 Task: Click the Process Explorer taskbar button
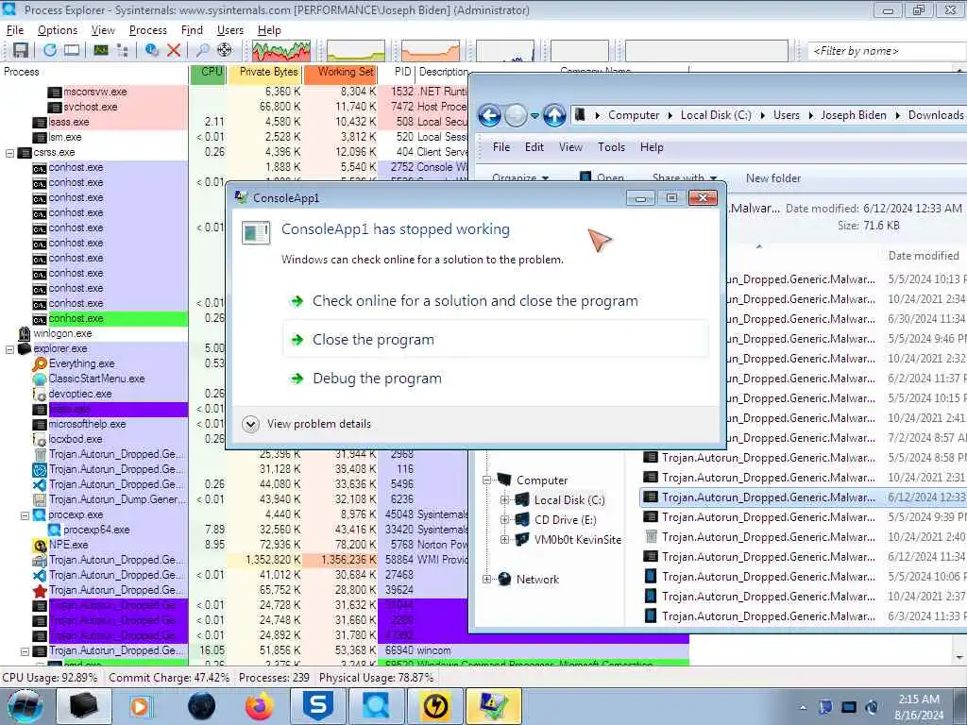click(376, 706)
